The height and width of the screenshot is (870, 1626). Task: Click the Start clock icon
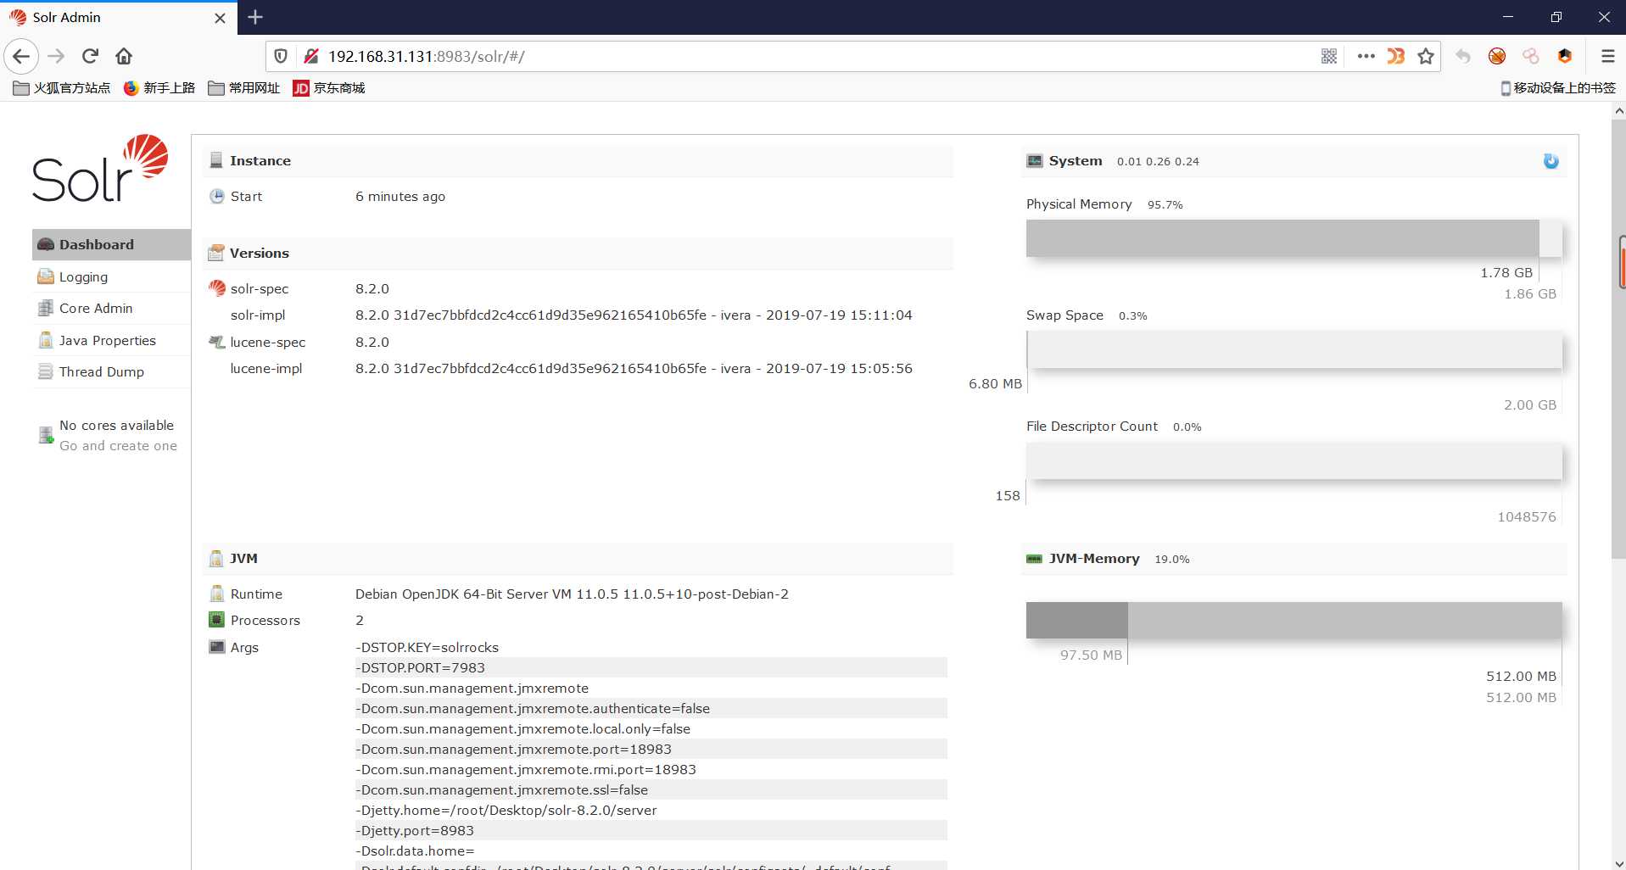point(217,196)
